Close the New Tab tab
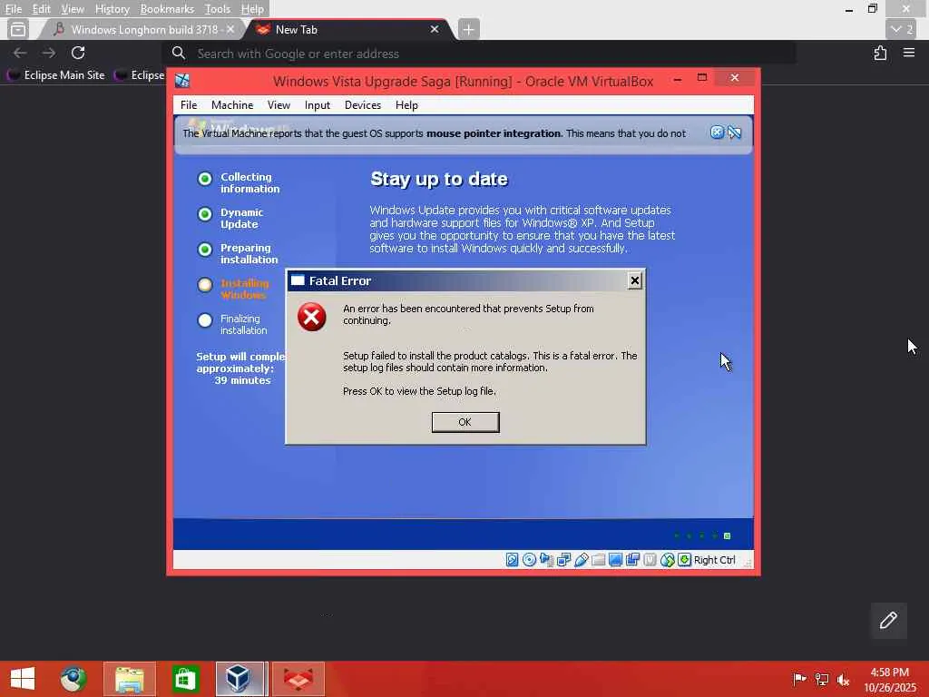This screenshot has height=697, width=929. [435, 29]
